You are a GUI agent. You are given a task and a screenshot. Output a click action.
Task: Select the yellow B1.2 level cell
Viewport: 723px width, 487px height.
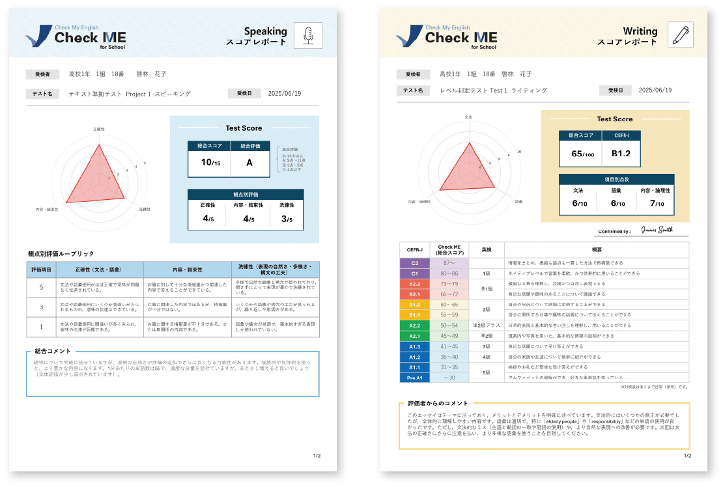click(x=414, y=305)
